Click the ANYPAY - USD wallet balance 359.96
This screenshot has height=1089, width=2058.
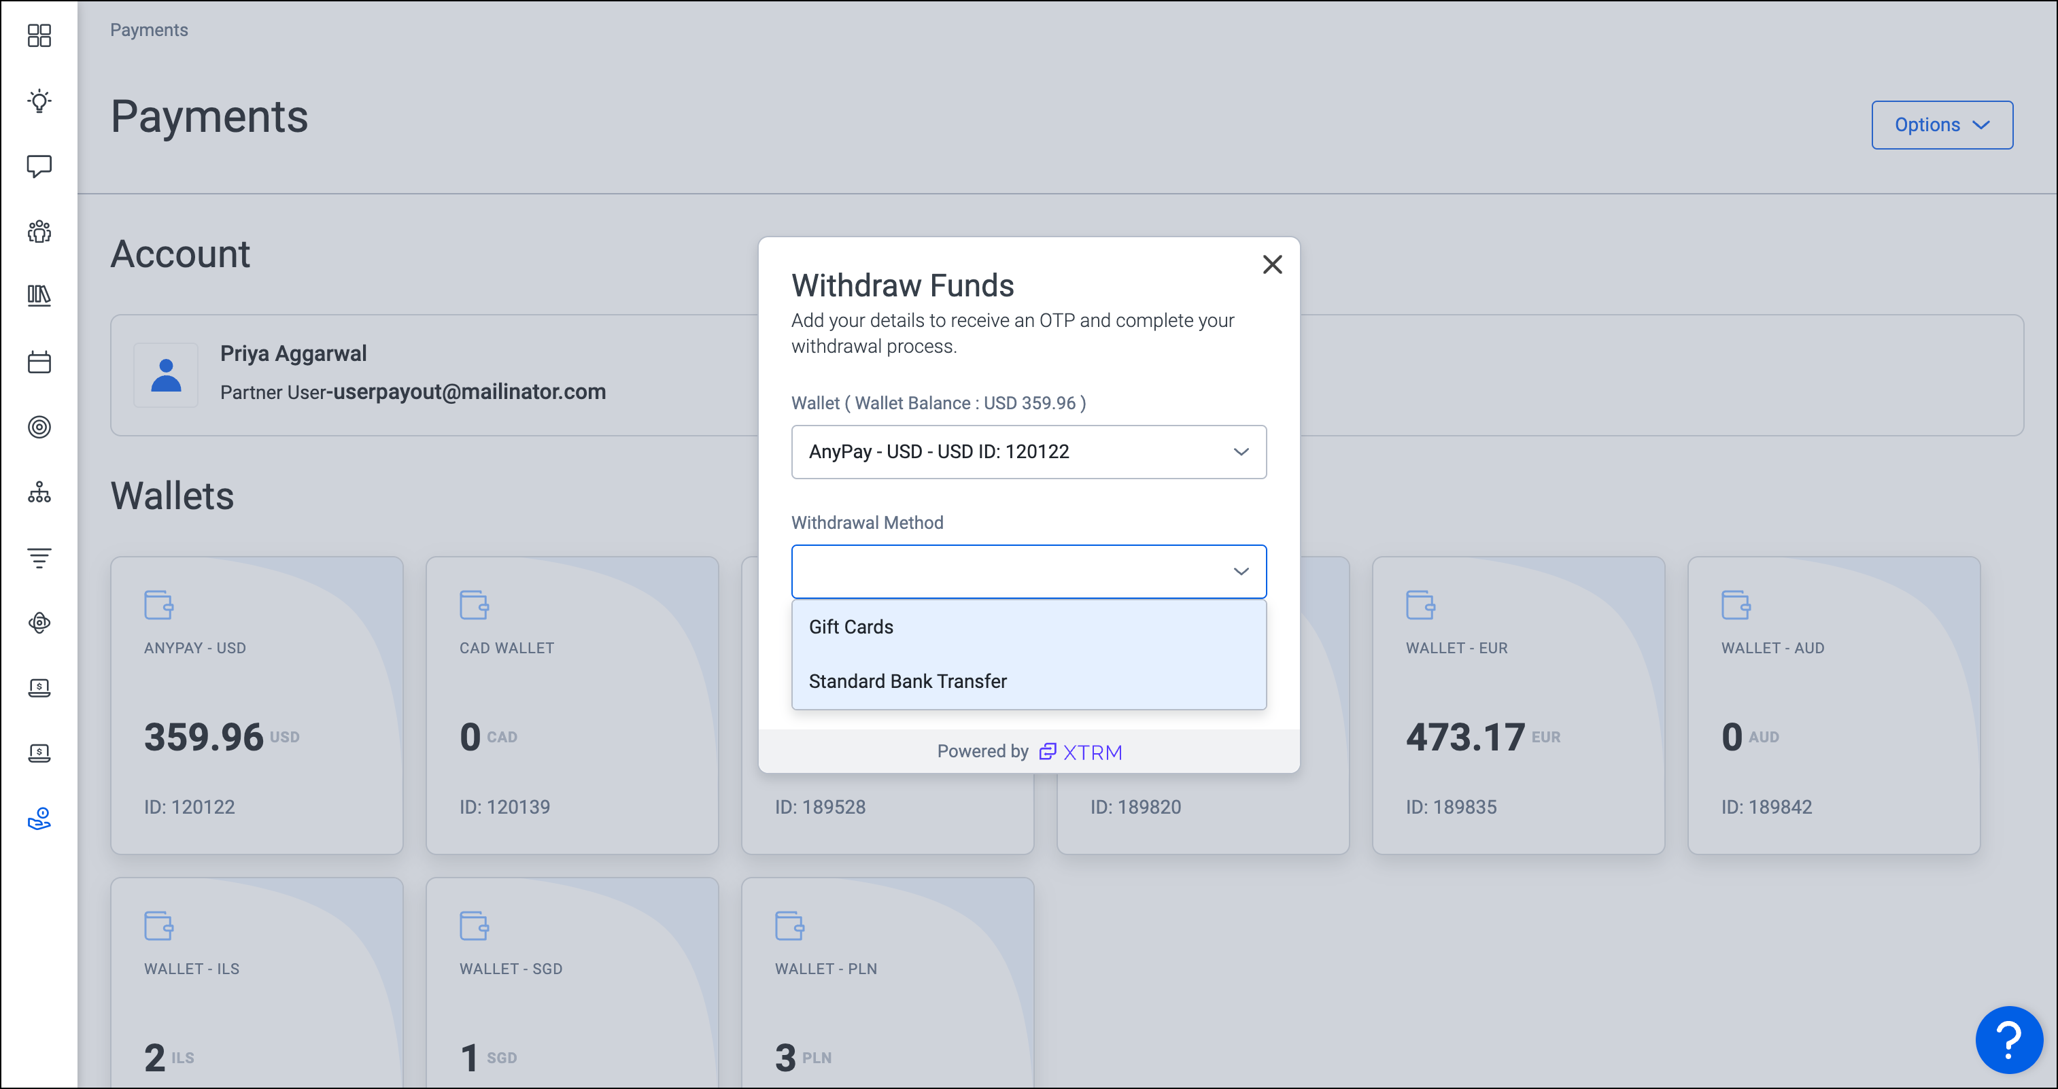coord(204,737)
